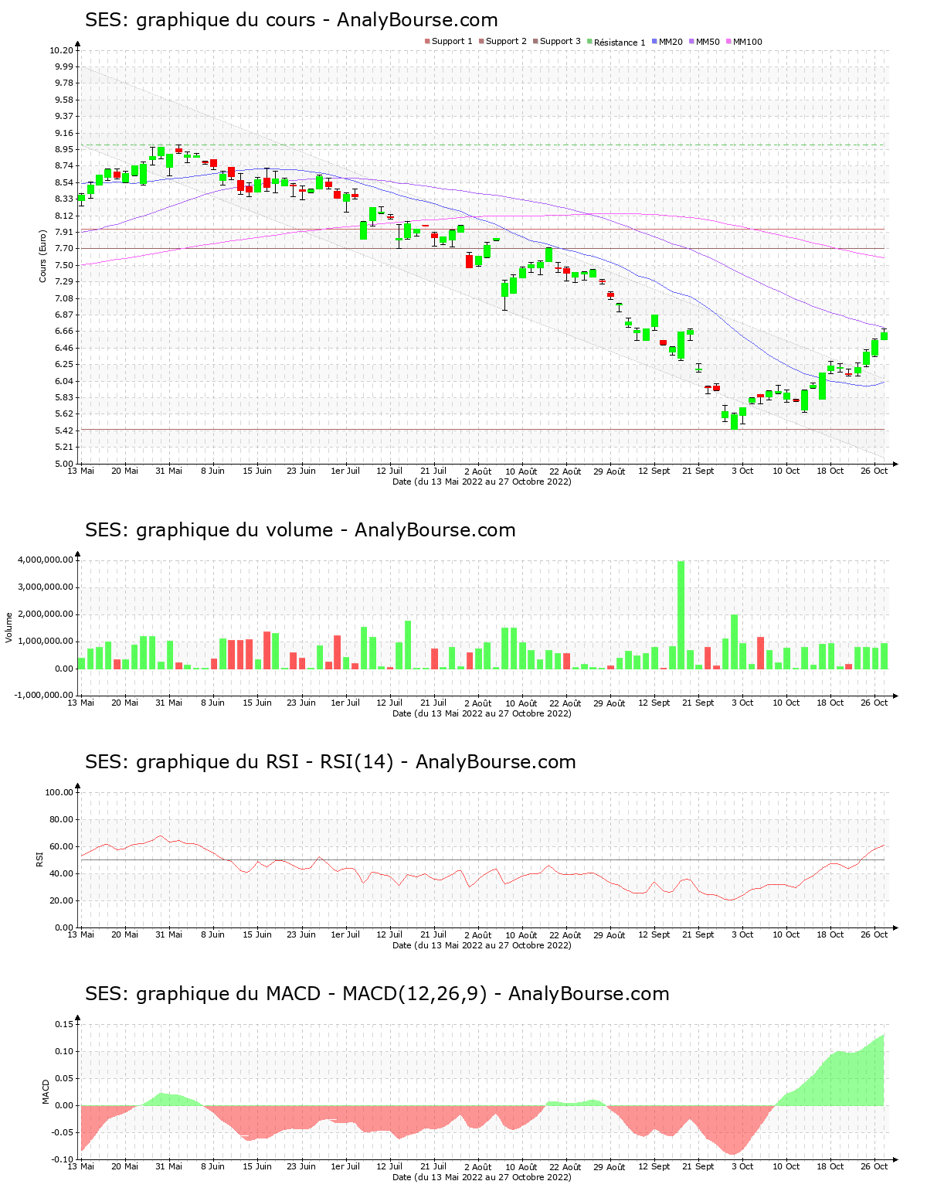
Task: Click the 5.42 price axis value
Action: click(64, 431)
